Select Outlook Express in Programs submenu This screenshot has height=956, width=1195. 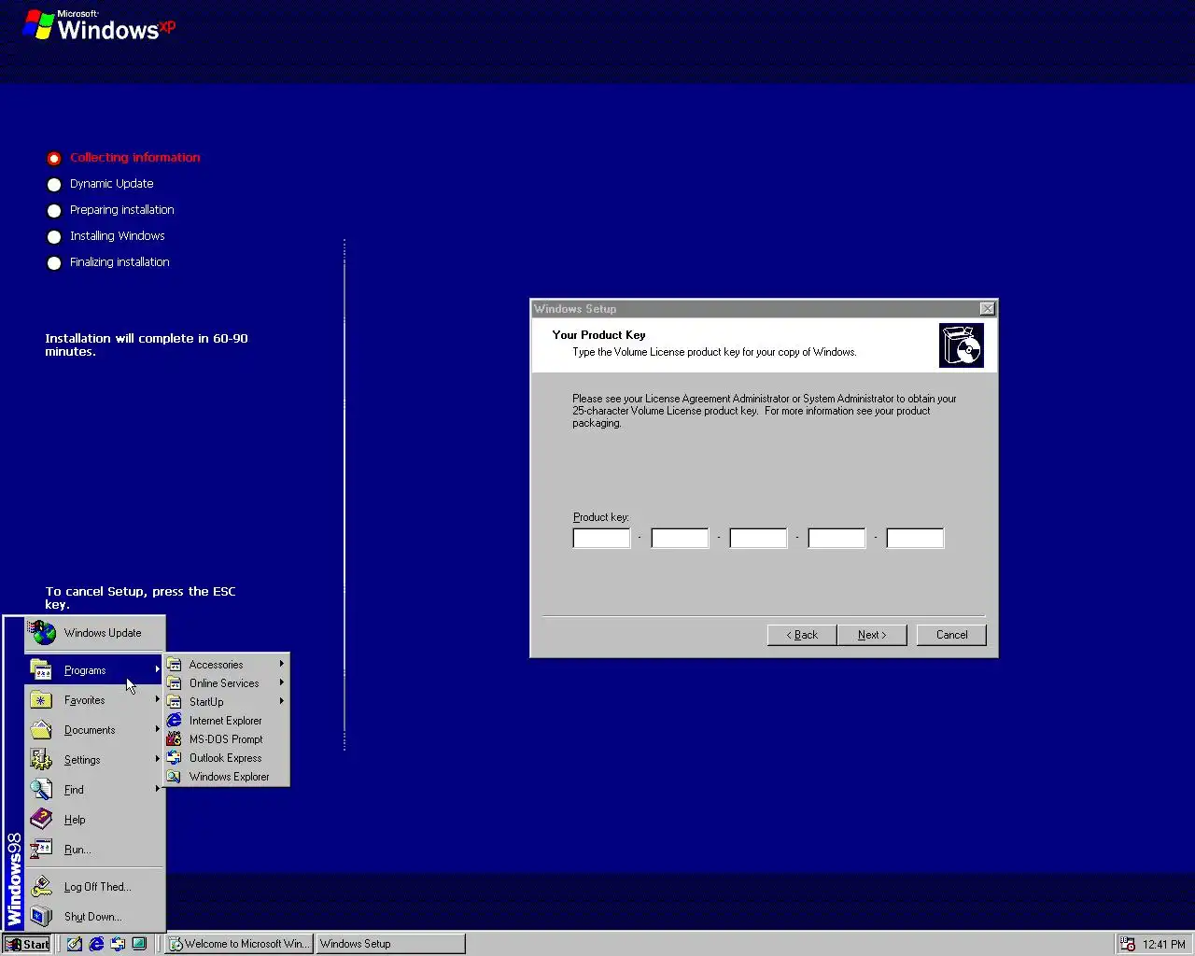pos(226,758)
